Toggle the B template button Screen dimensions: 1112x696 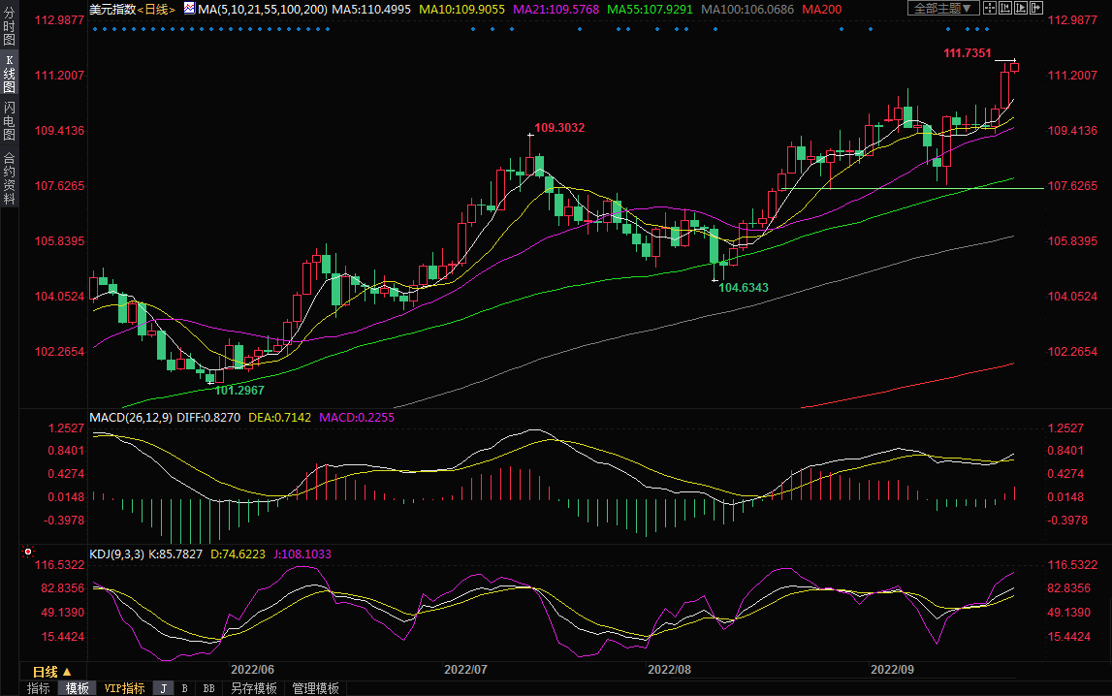coord(185,688)
